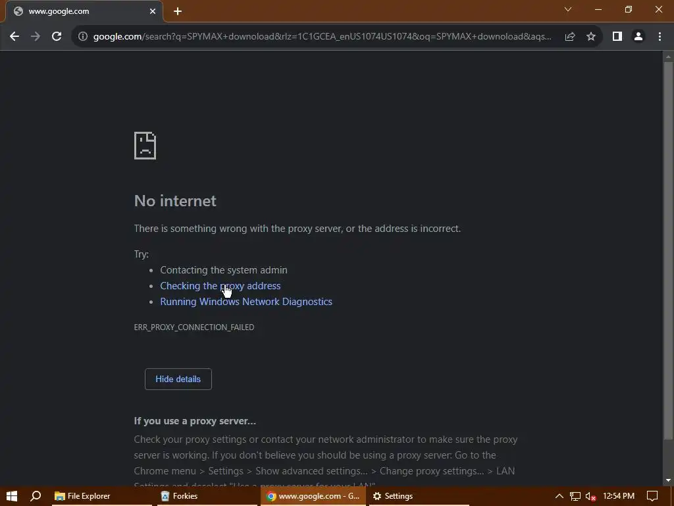The image size is (674, 506).
Task: Open the Chrome three-dot menu
Action: [660, 37]
